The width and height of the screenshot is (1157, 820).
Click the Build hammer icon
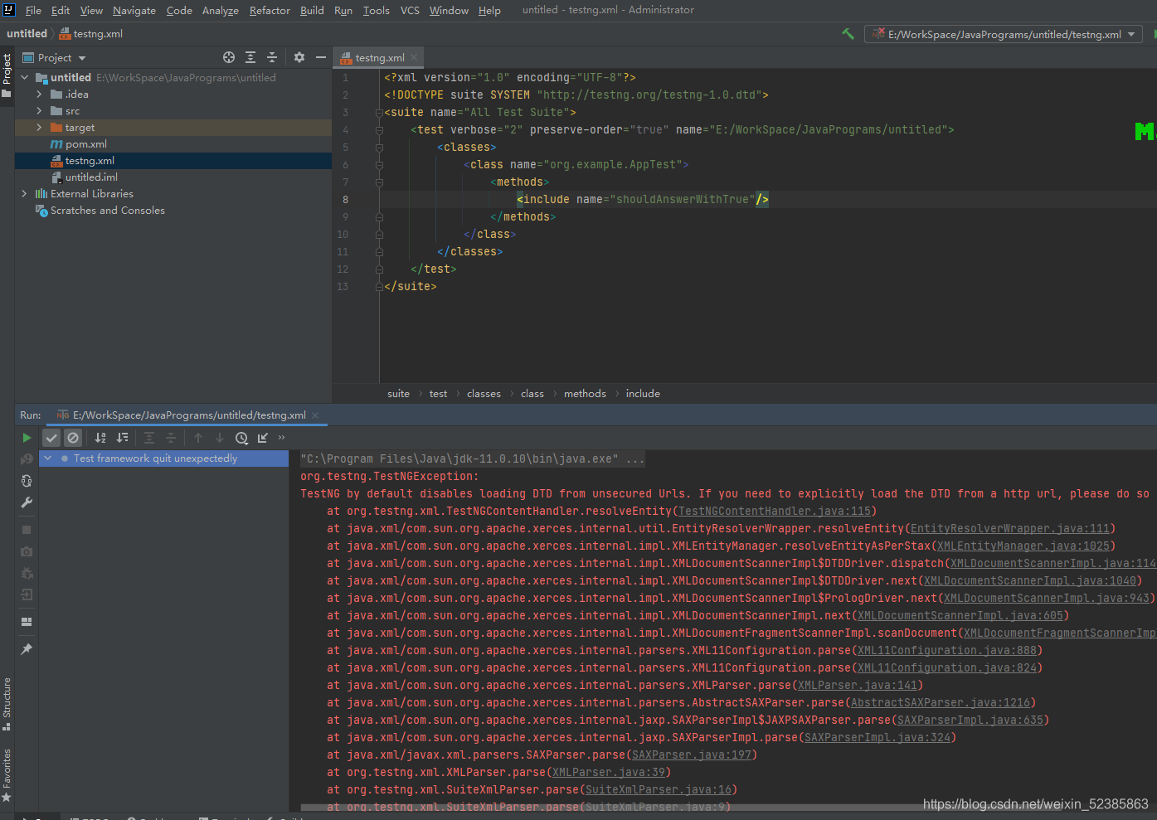coord(848,34)
